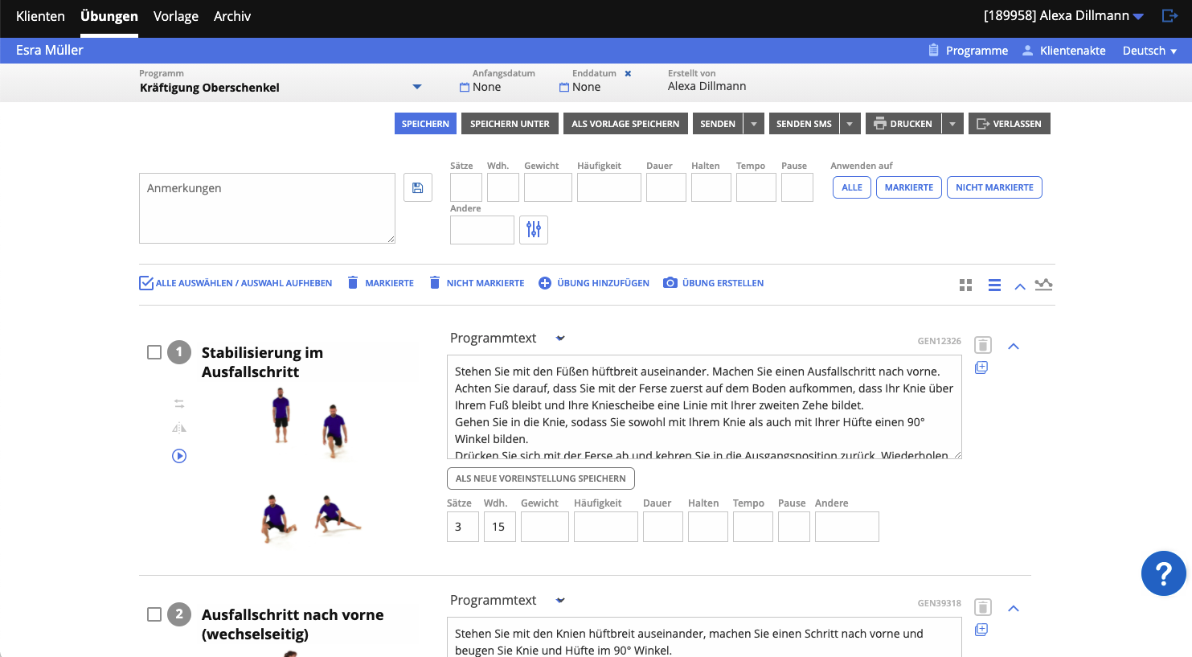Switch to the Archiv tab
Image resolution: width=1192 pixels, height=657 pixels.
tap(231, 16)
